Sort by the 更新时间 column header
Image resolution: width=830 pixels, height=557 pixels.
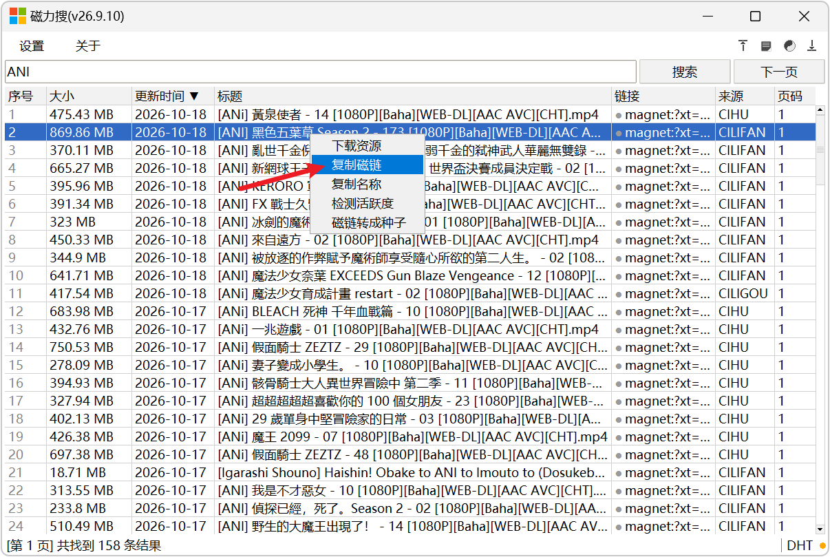tap(173, 96)
